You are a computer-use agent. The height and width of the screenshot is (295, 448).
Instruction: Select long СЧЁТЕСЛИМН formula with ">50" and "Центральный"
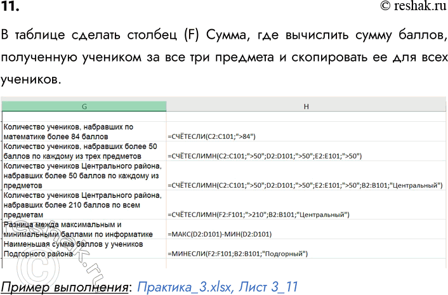[x=305, y=185]
